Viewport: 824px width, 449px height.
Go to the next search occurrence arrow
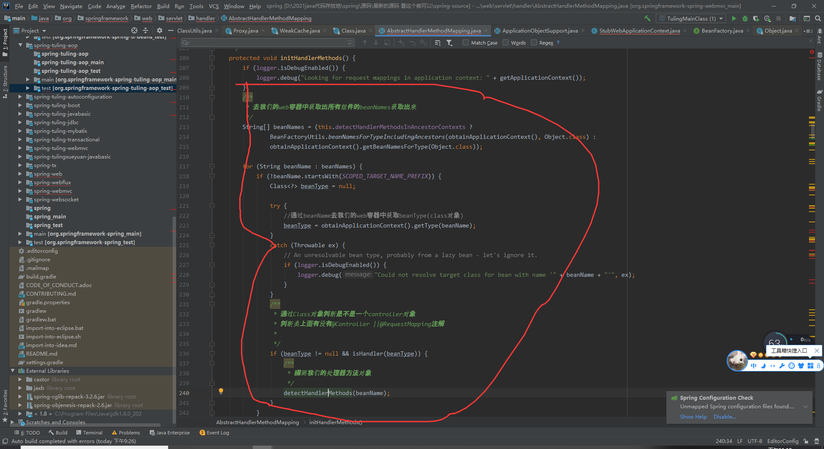tap(376, 42)
